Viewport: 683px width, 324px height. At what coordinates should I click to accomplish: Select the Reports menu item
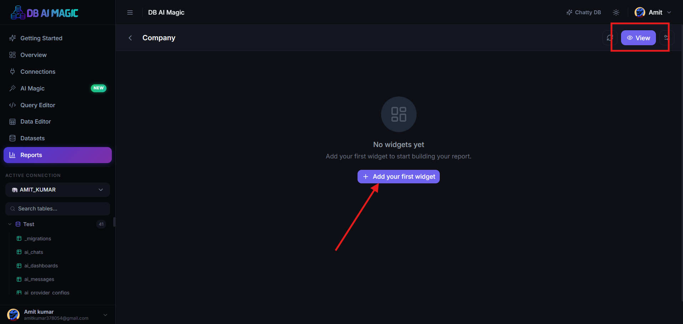tap(58, 155)
